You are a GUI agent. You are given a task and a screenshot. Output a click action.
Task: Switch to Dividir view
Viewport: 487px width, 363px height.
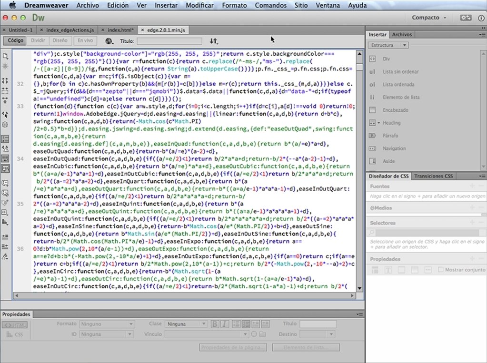(38, 41)
